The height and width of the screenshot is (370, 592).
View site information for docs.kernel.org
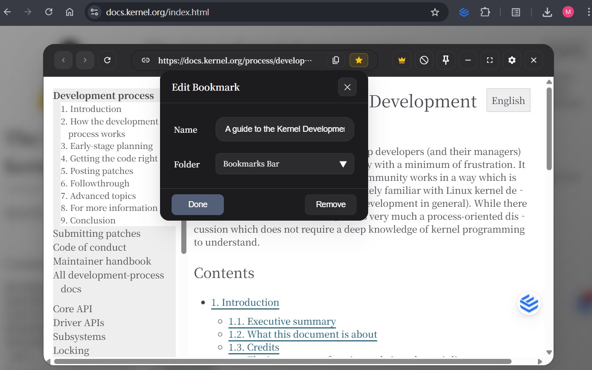94,12
